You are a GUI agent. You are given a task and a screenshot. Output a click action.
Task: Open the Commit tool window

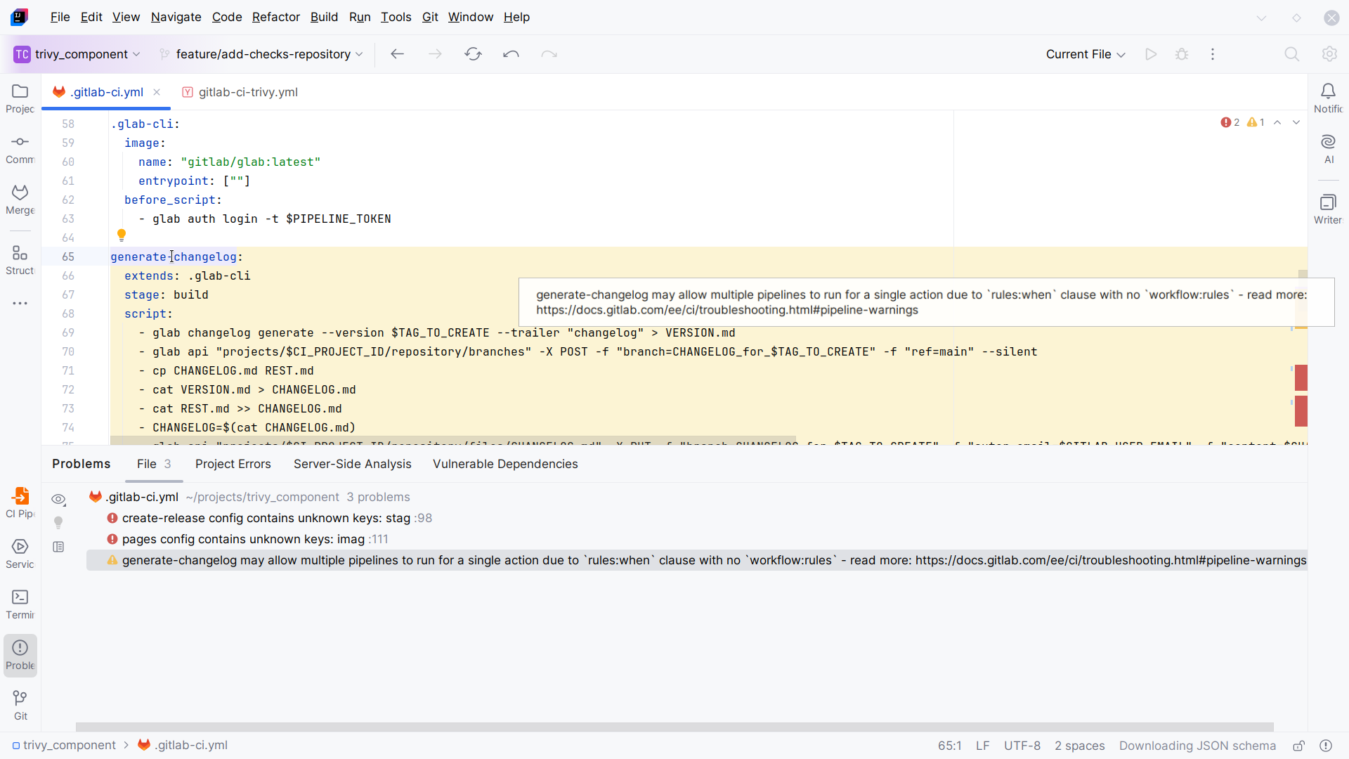pos(20,148)
